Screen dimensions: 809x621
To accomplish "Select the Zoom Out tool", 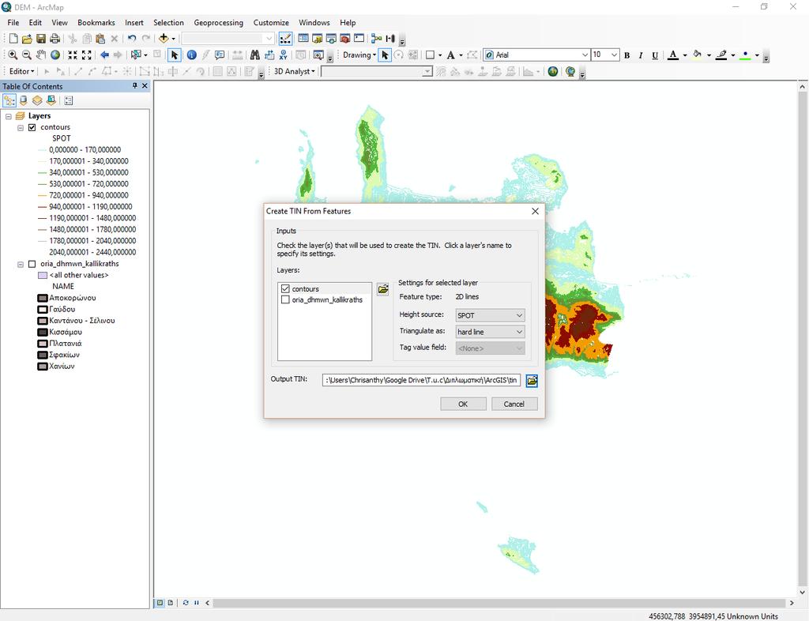I will [x=27, y=55].
